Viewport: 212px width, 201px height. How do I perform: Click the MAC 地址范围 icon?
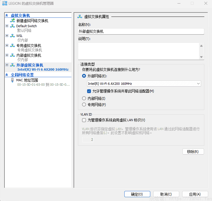[x=12, y=80]
